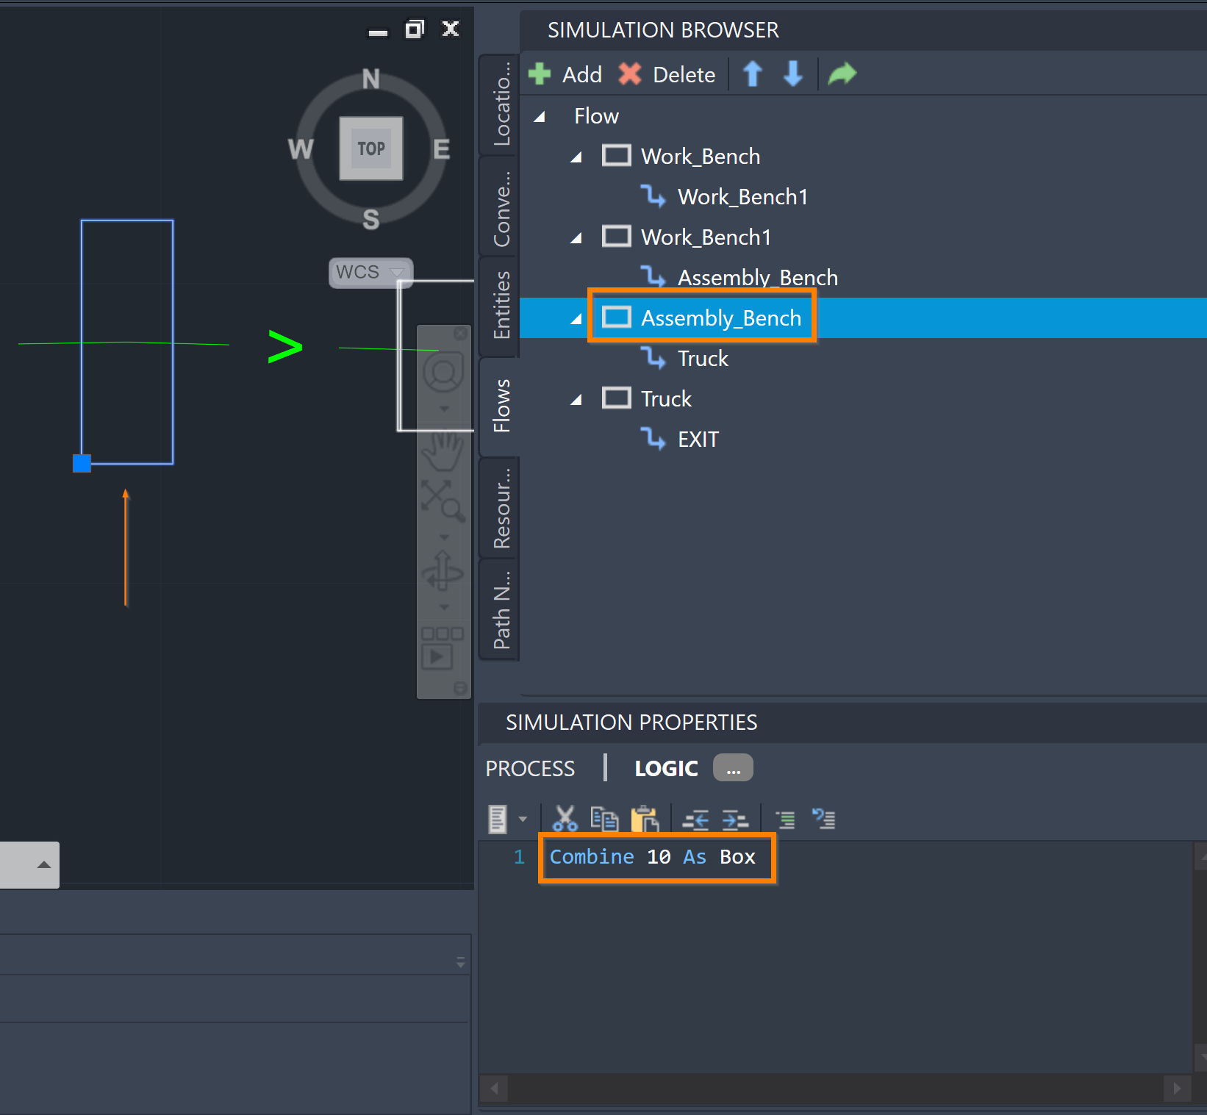
Task: Move selected flow item down with blue arrow
Action: (792, 74)
